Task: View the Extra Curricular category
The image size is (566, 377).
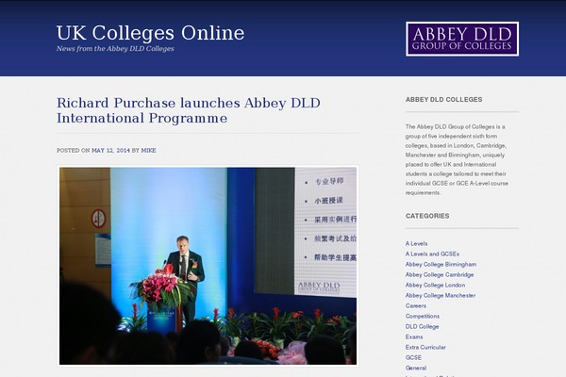Action: point(425,348)
